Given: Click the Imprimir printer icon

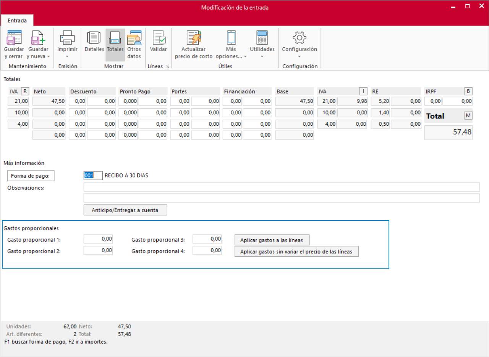Looking at the screenshot, I should tap(67, 38).
